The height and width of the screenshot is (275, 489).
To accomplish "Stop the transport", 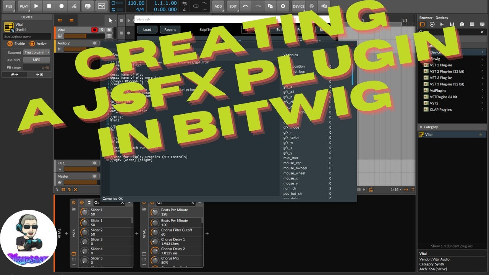I will click(49, 6).
